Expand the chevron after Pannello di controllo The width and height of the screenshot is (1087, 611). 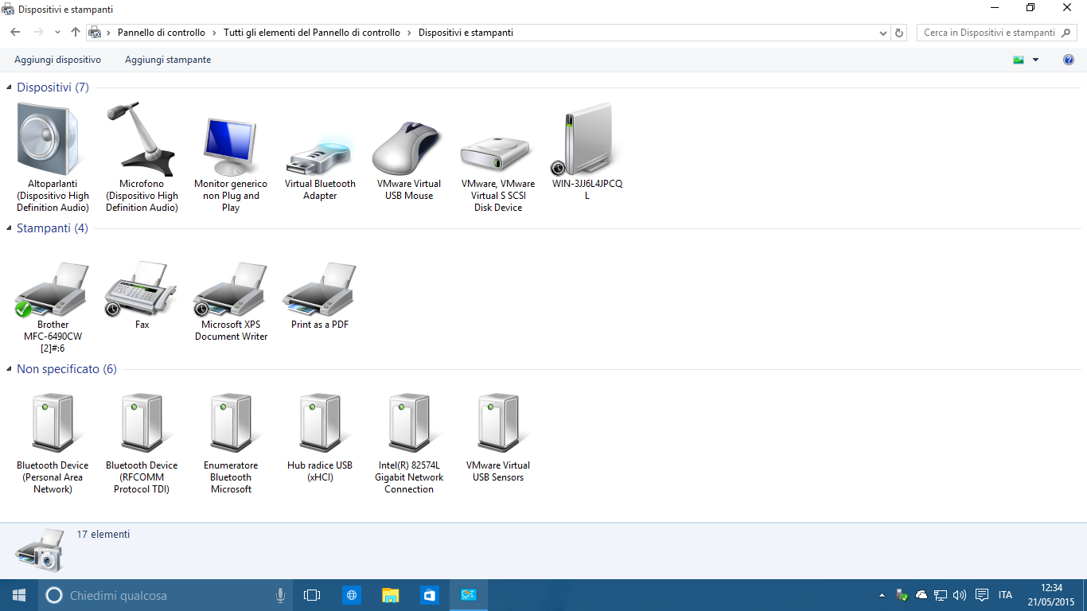214,33
